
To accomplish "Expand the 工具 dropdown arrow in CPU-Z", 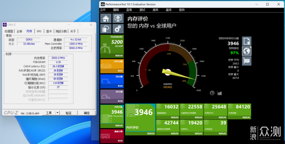I will point(57,113).
